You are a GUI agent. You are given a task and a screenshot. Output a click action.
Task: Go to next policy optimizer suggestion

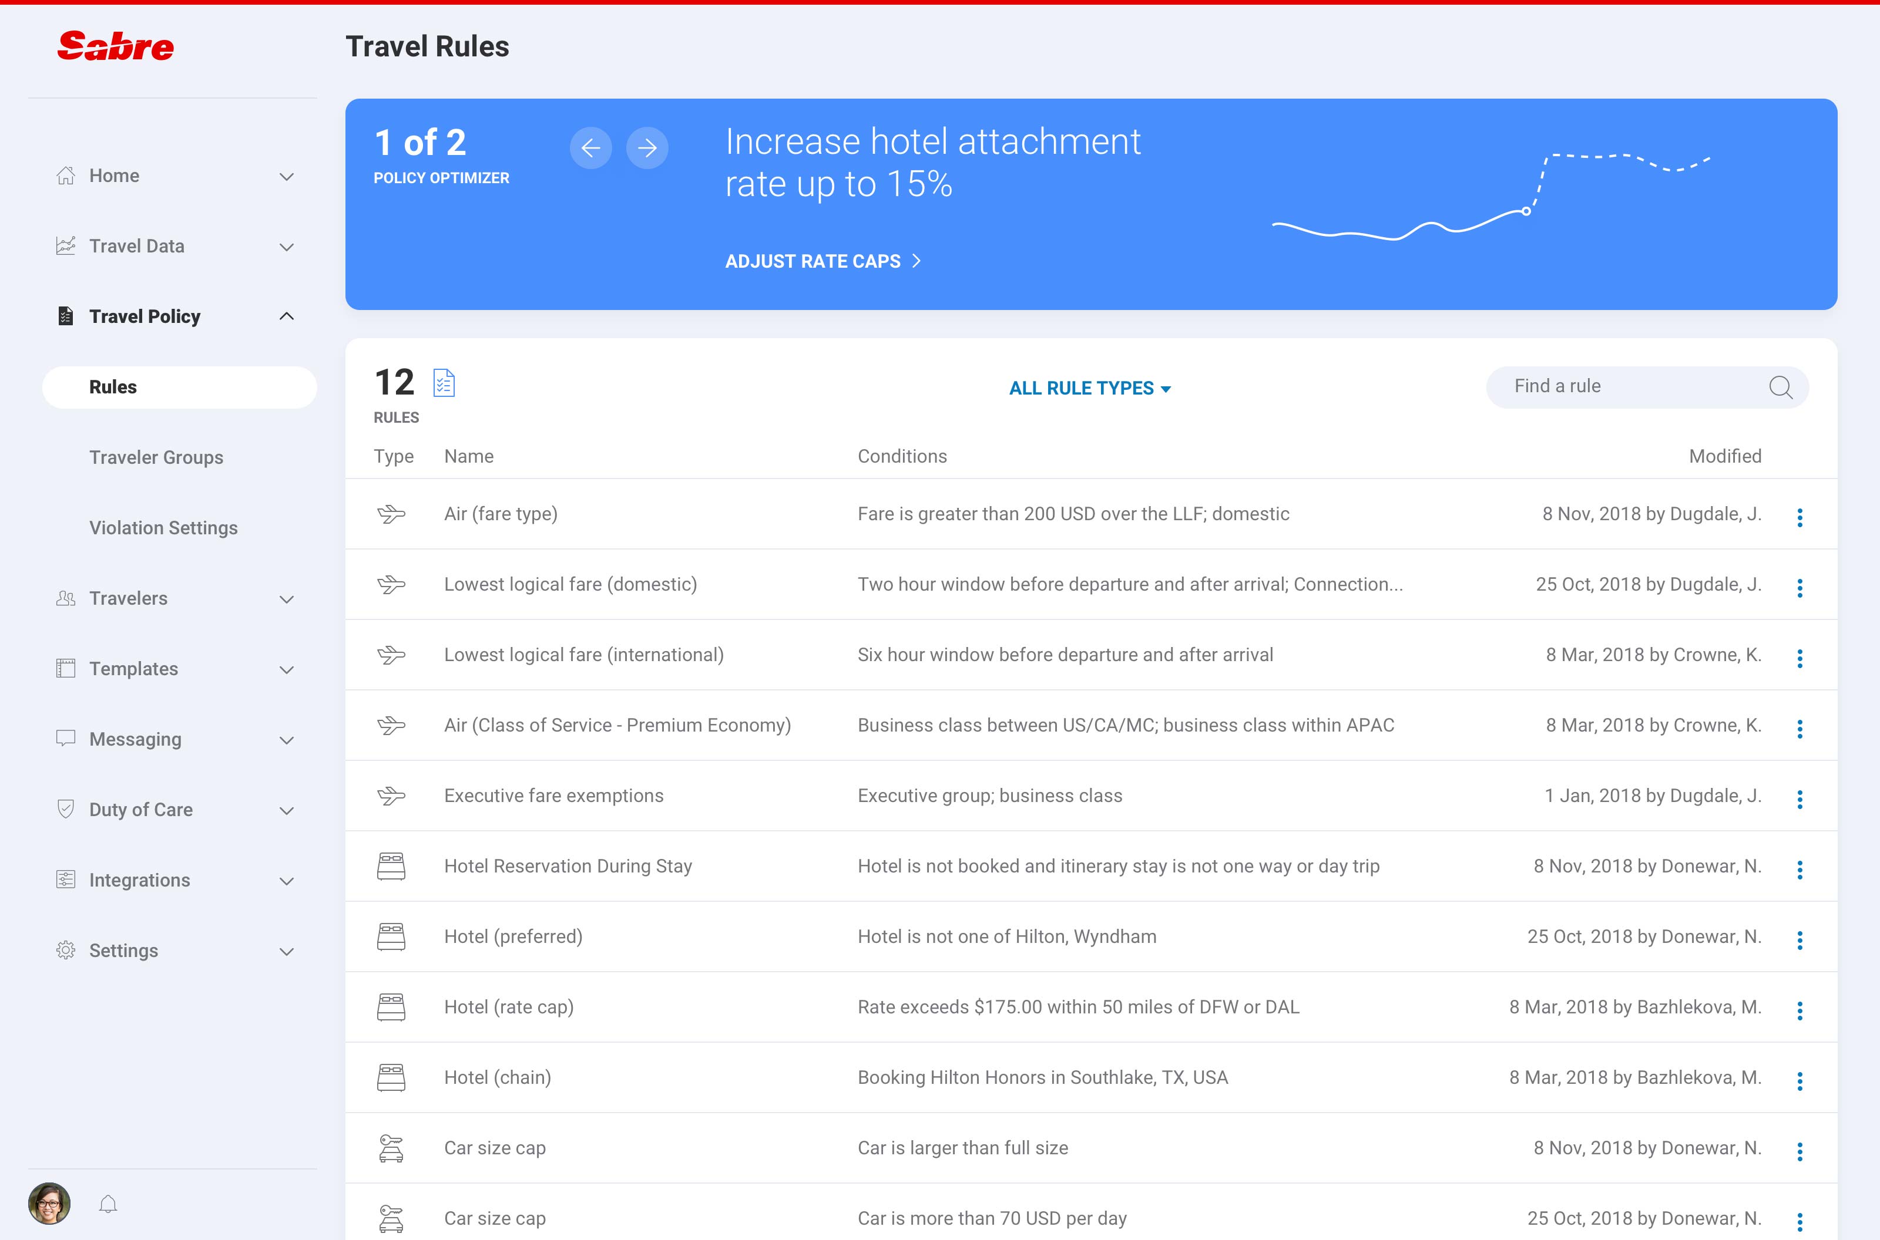click(x=646, y=148)
